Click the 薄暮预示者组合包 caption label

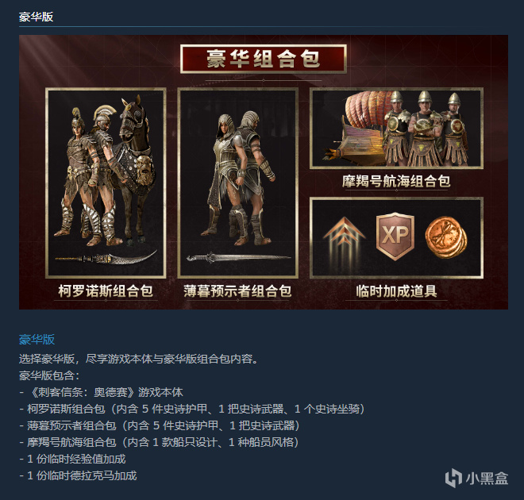click(237, 291)
